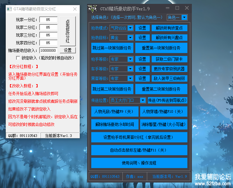
Task: Maximize the GTA5赌场豪劫助手 window
Action: click(177, 8)
